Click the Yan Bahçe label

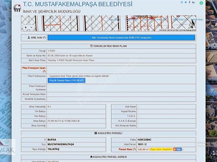point(40,116)
